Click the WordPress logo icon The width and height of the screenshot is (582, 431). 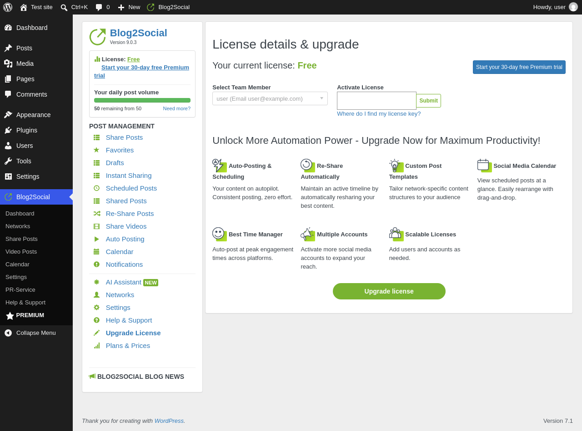coord(8,7)
